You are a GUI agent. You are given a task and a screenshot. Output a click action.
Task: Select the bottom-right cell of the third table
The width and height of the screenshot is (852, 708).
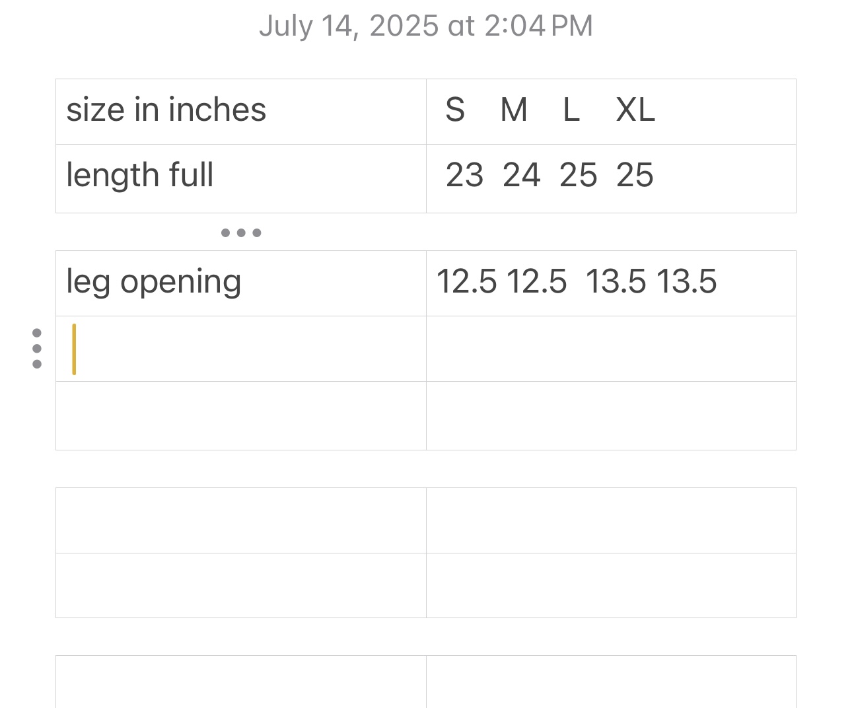tap(610, 585)
